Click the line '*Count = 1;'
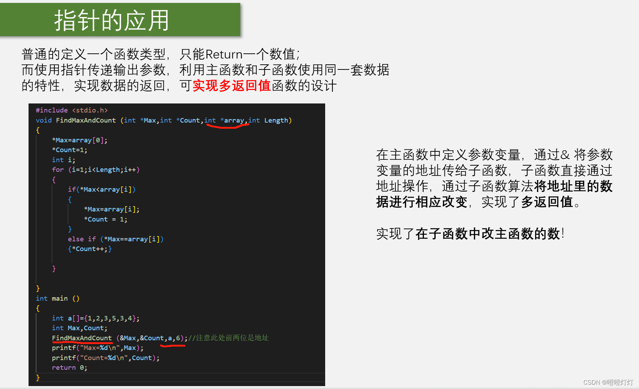This screenshot has height=389, width=639. coord(106,219)
